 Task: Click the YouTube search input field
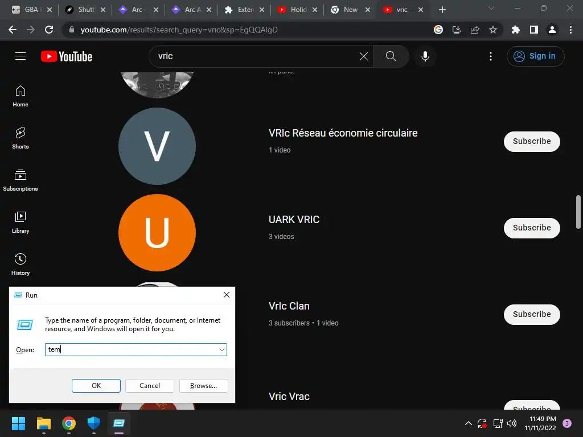pyautogui.click(x=257, y=56)
